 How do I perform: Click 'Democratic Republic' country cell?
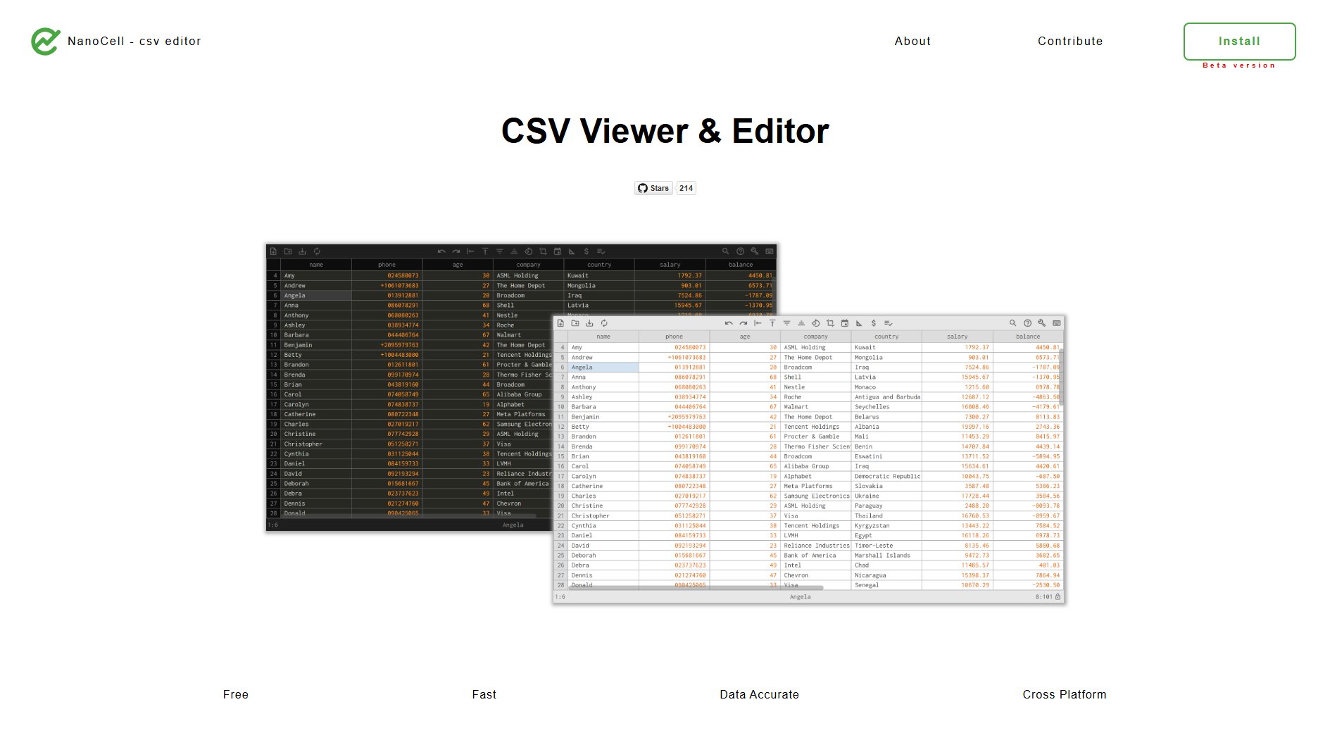click(x=887, y=476)
